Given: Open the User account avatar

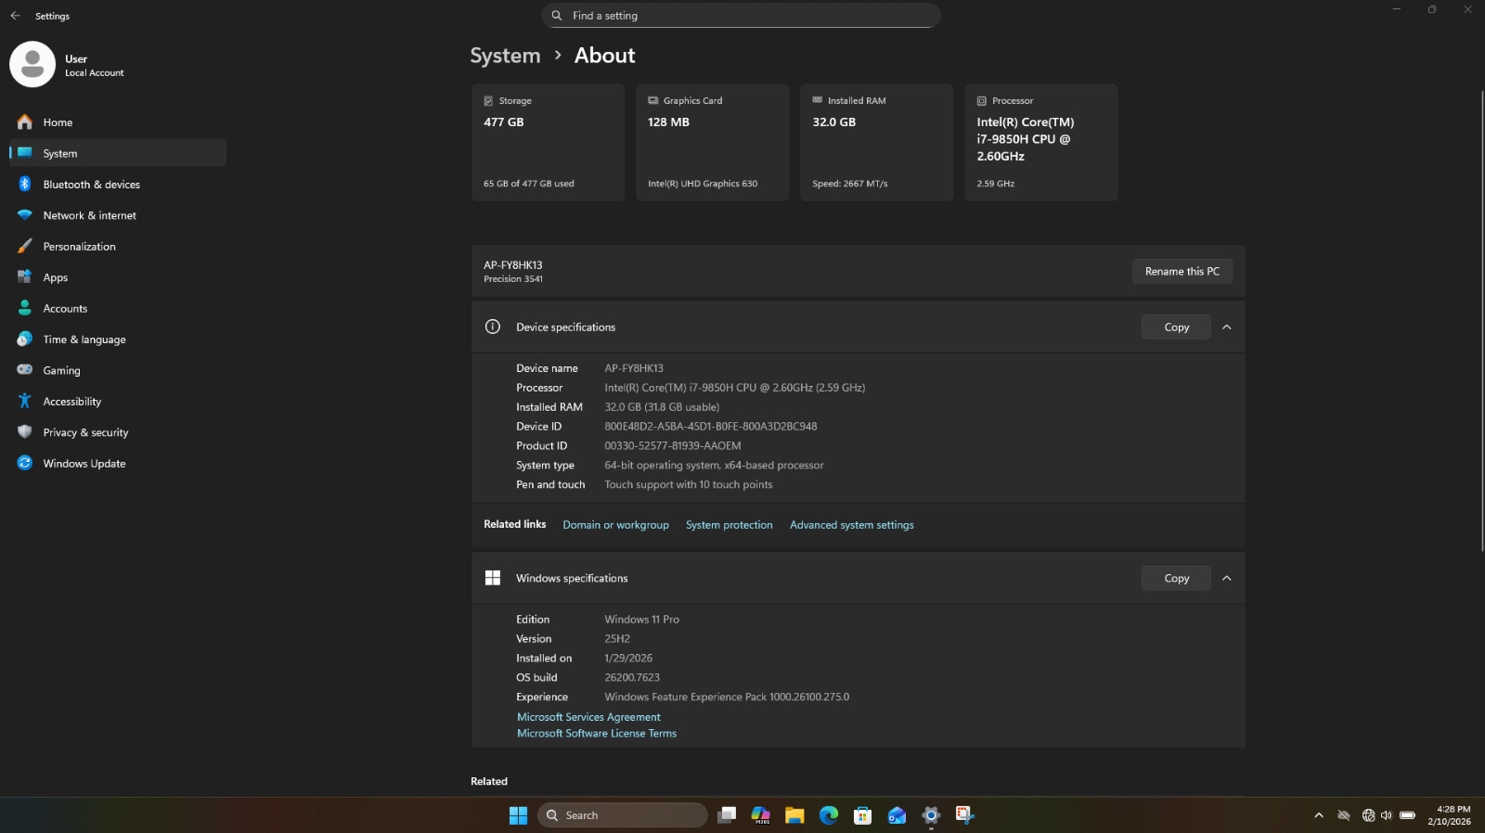Looking at the screenshot, I should [32, 65].
